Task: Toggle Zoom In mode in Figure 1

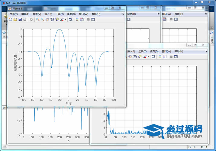Action: (x=37, y=20)
